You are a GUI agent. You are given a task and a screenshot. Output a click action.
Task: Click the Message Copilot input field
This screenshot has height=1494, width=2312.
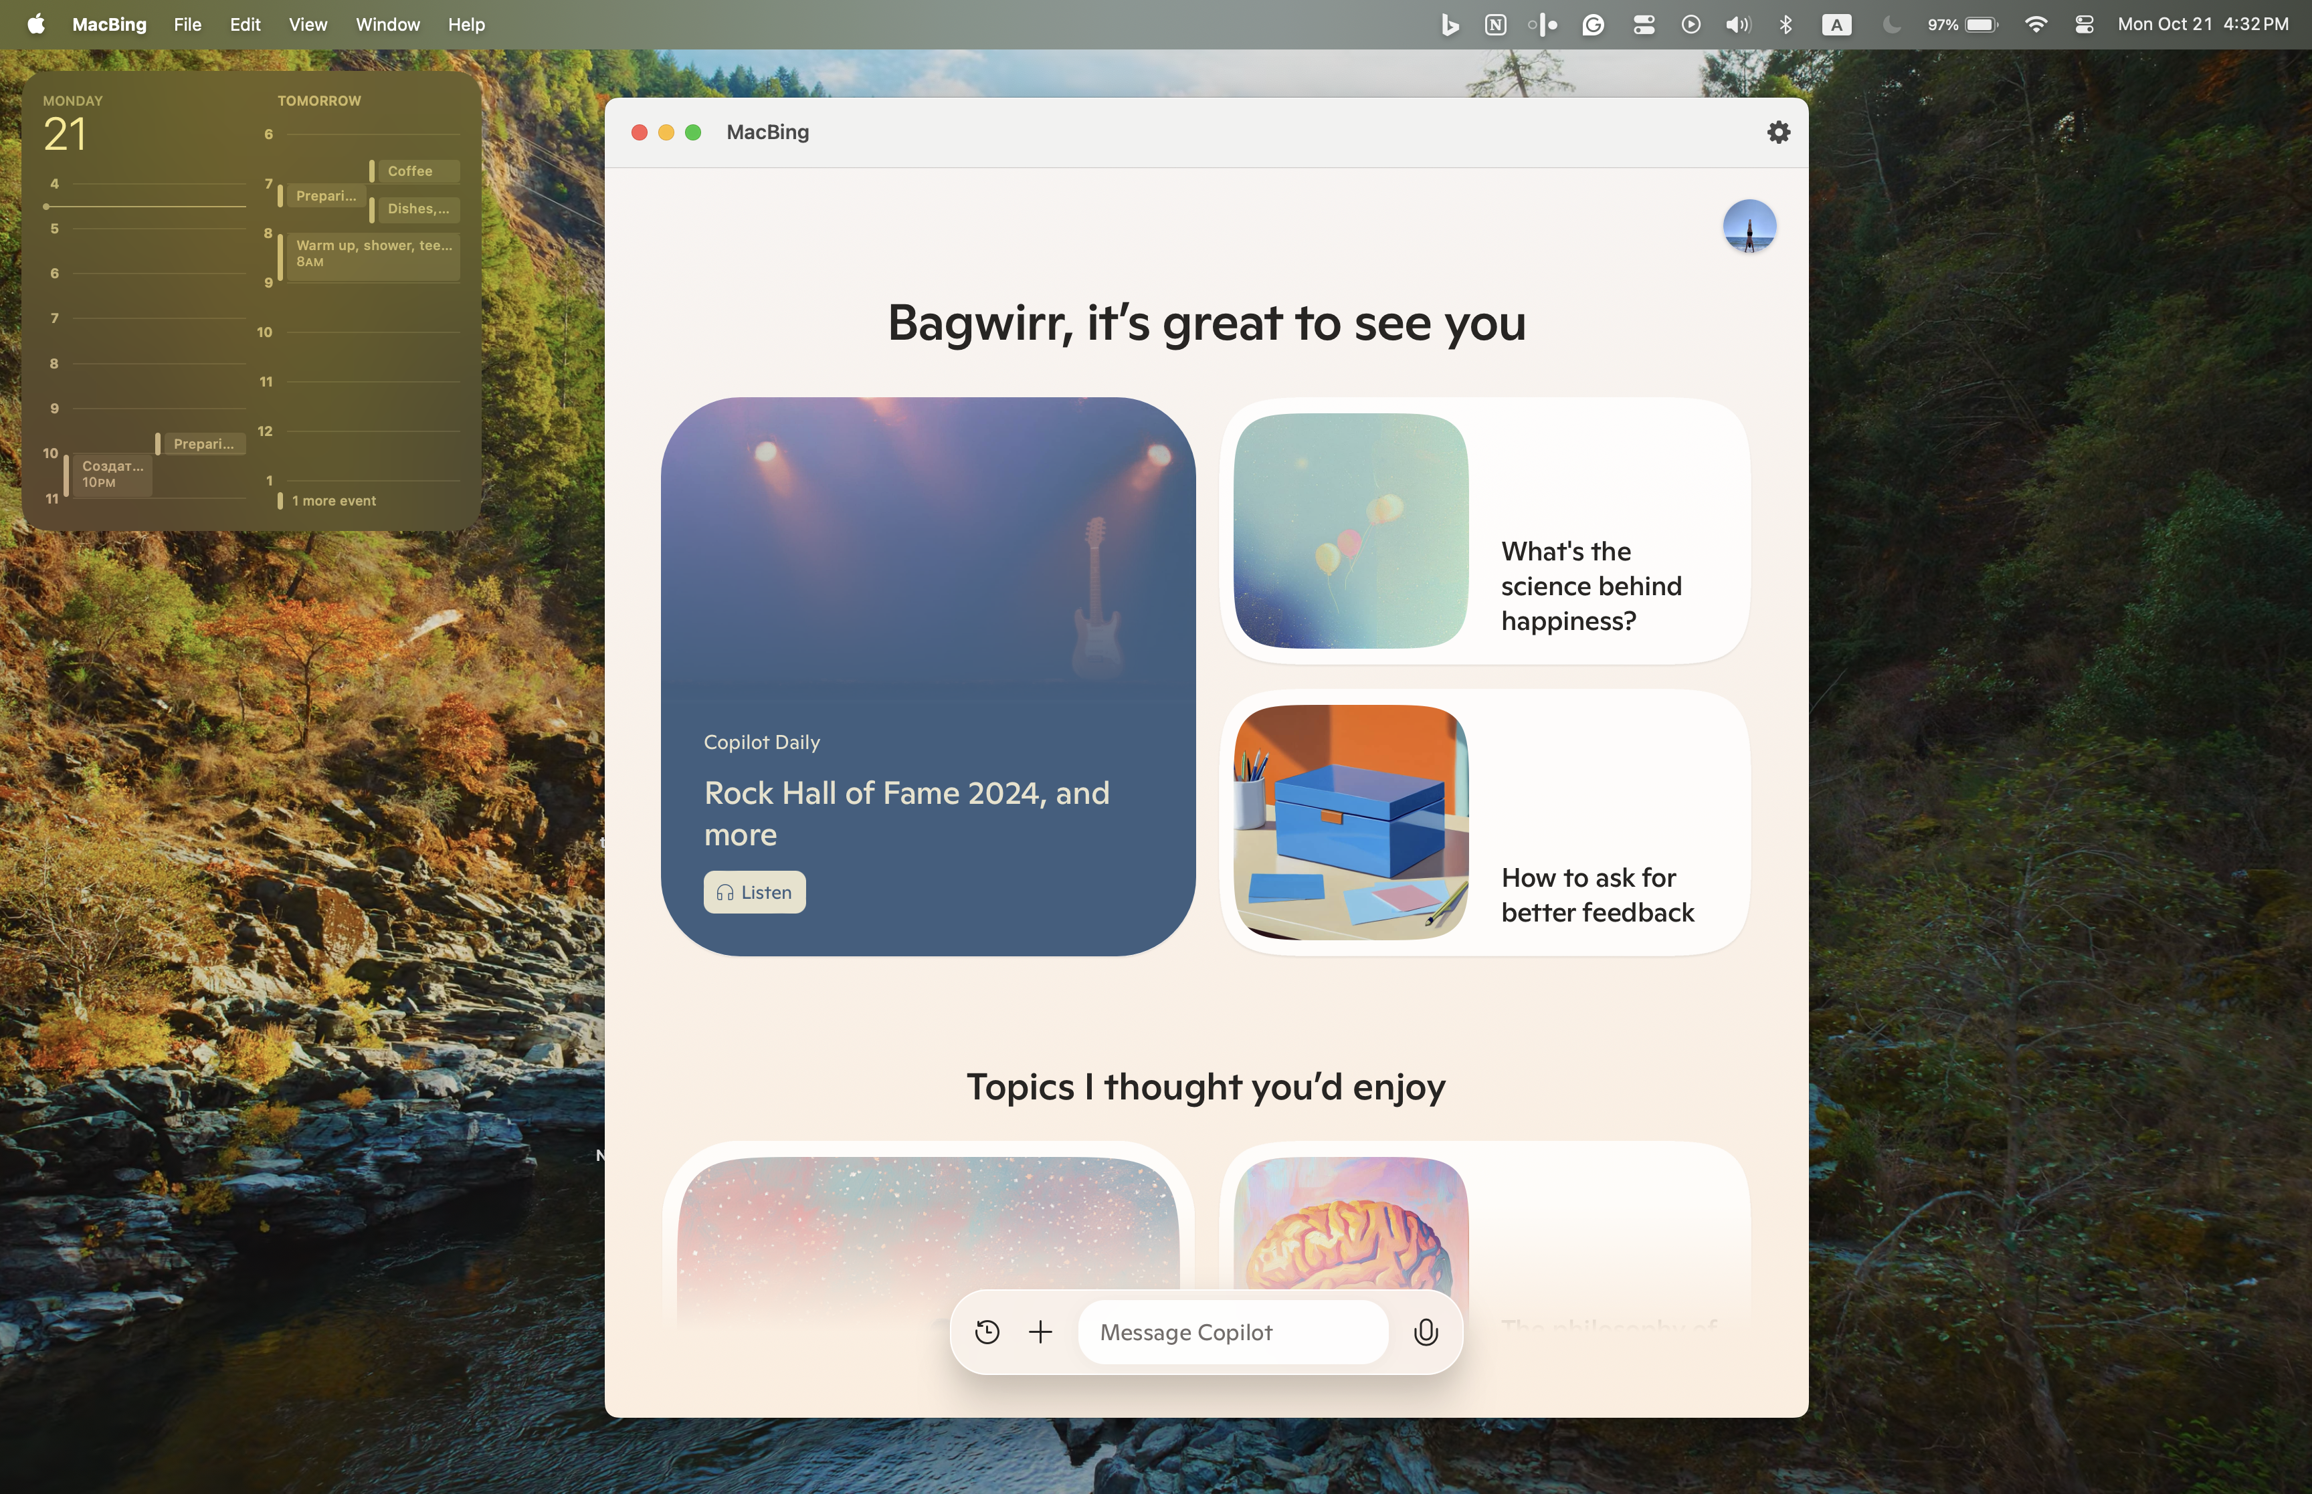tap(1232, 1332)
